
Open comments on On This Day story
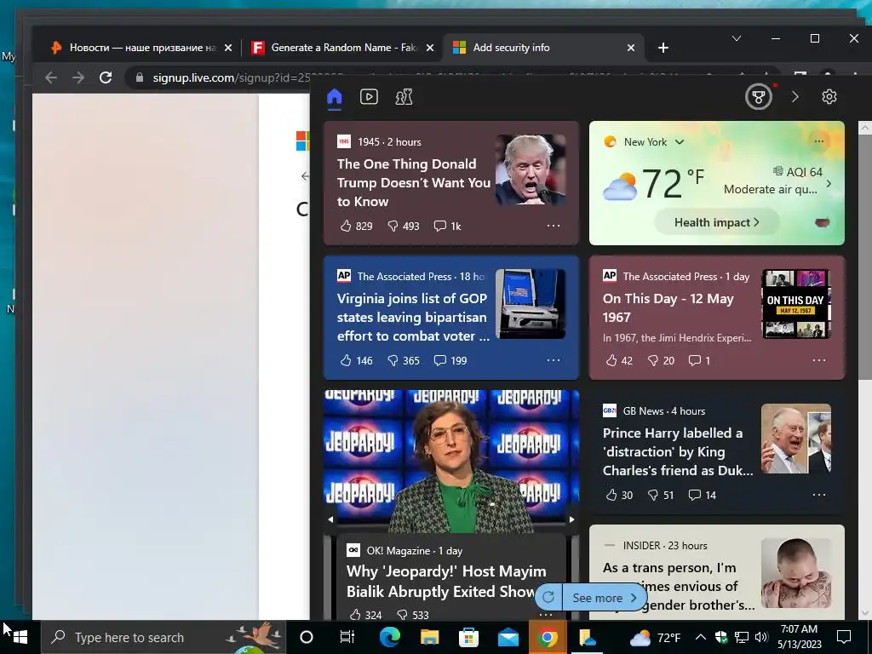(x=699, y=360)
